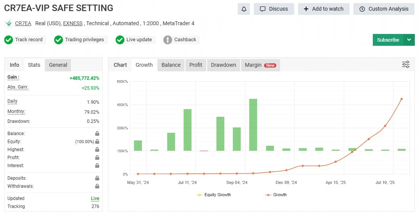Toggle Equity Growth series in legend
Screen dimensions: 419x216
(214, 195)
